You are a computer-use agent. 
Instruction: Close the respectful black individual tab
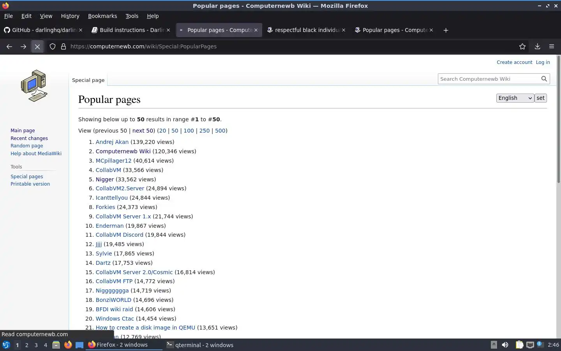click(x=344, y=30)
